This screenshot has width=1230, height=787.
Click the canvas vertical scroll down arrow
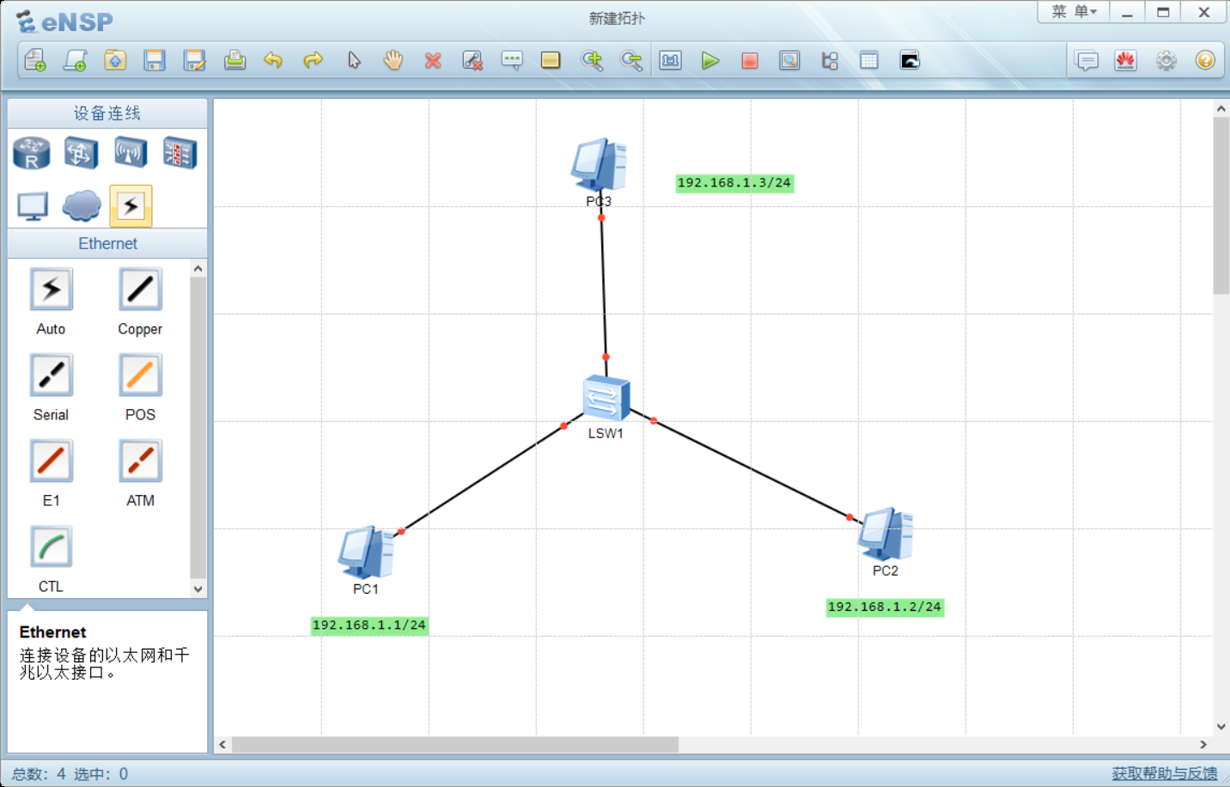[1221, 727]
